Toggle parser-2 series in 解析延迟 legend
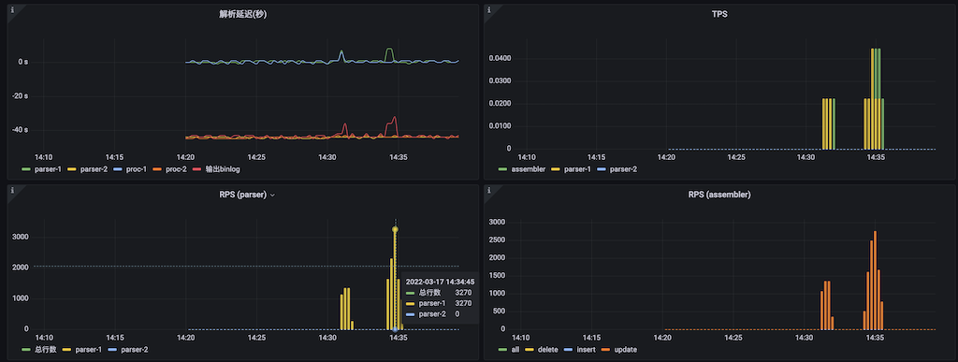The height and width of the screenshot is (362, 958). (95, 169)
